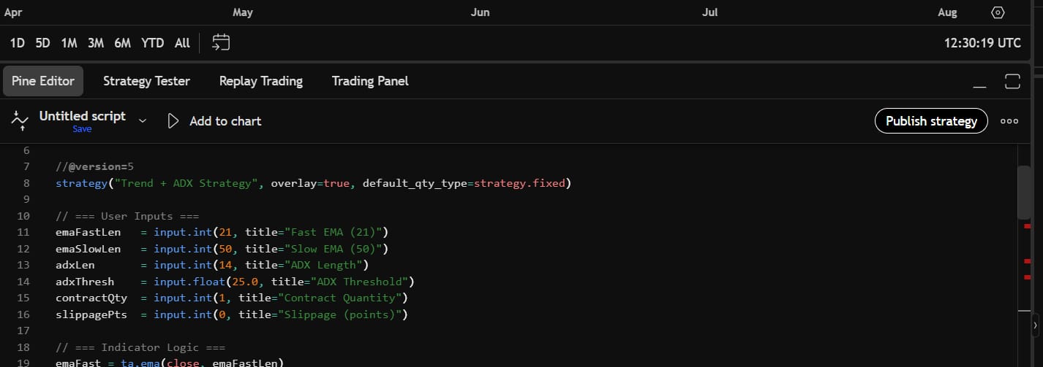1043x367 pixels.
Task: Select the 3M time range
Action: pos(96,43)
